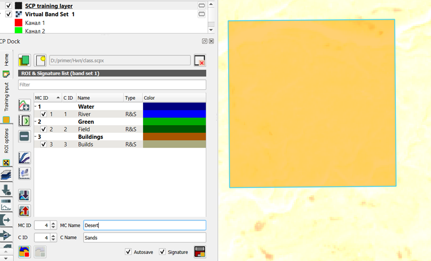This screenshot has height=261, width=431.
Task: Calculate signatures for highlighted items
Action: (x=24, y=121)
